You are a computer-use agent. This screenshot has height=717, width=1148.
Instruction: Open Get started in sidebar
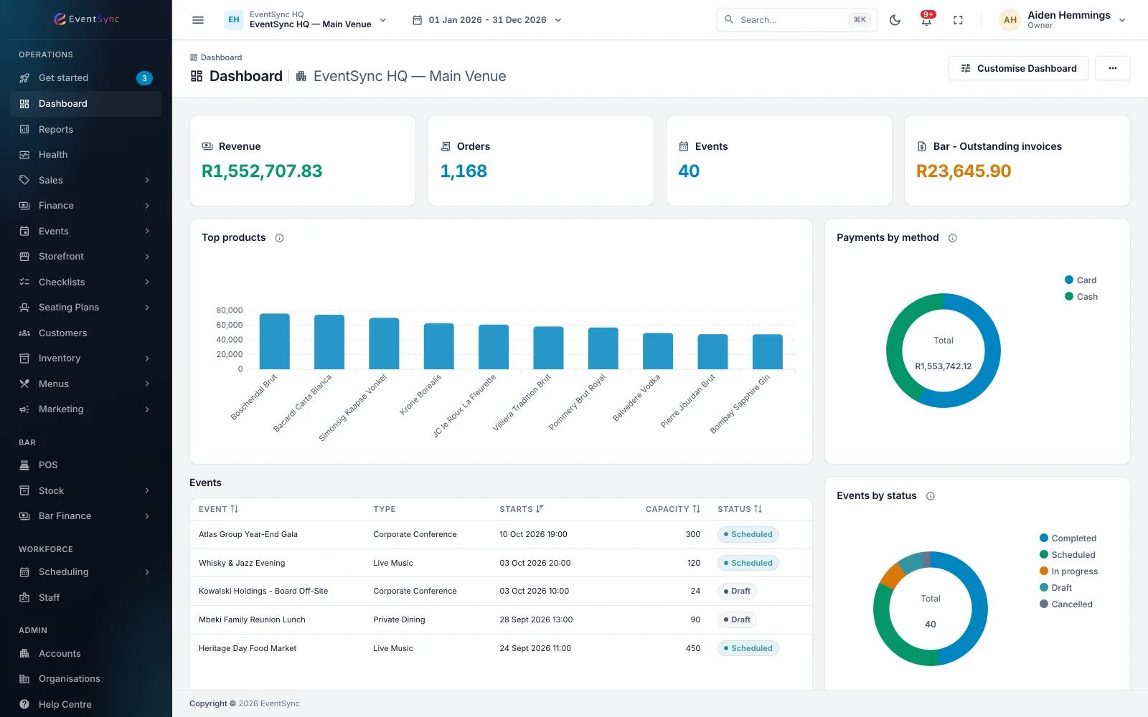click(86, 78)
